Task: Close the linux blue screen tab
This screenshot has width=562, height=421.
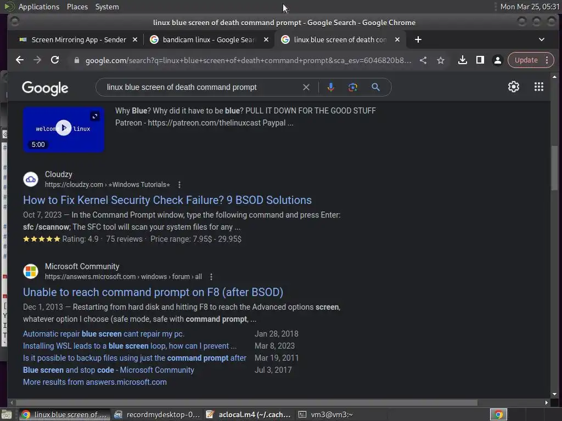Action: 397,39
